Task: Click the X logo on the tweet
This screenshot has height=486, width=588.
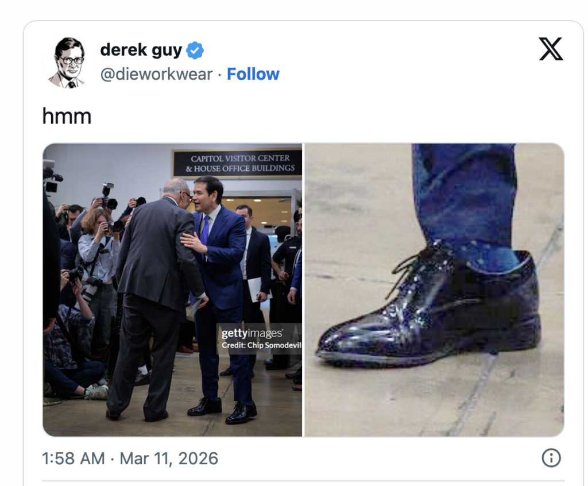Action: pos(551,50)
